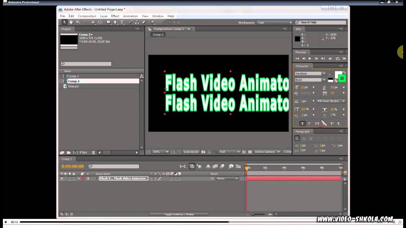Viewport: 406px width, 228px height.
Task: Select the Selection arrow tool
Action: click(64, 22)
